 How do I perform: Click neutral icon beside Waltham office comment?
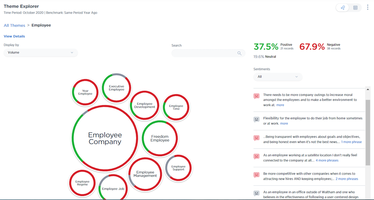tap(256, 193)
